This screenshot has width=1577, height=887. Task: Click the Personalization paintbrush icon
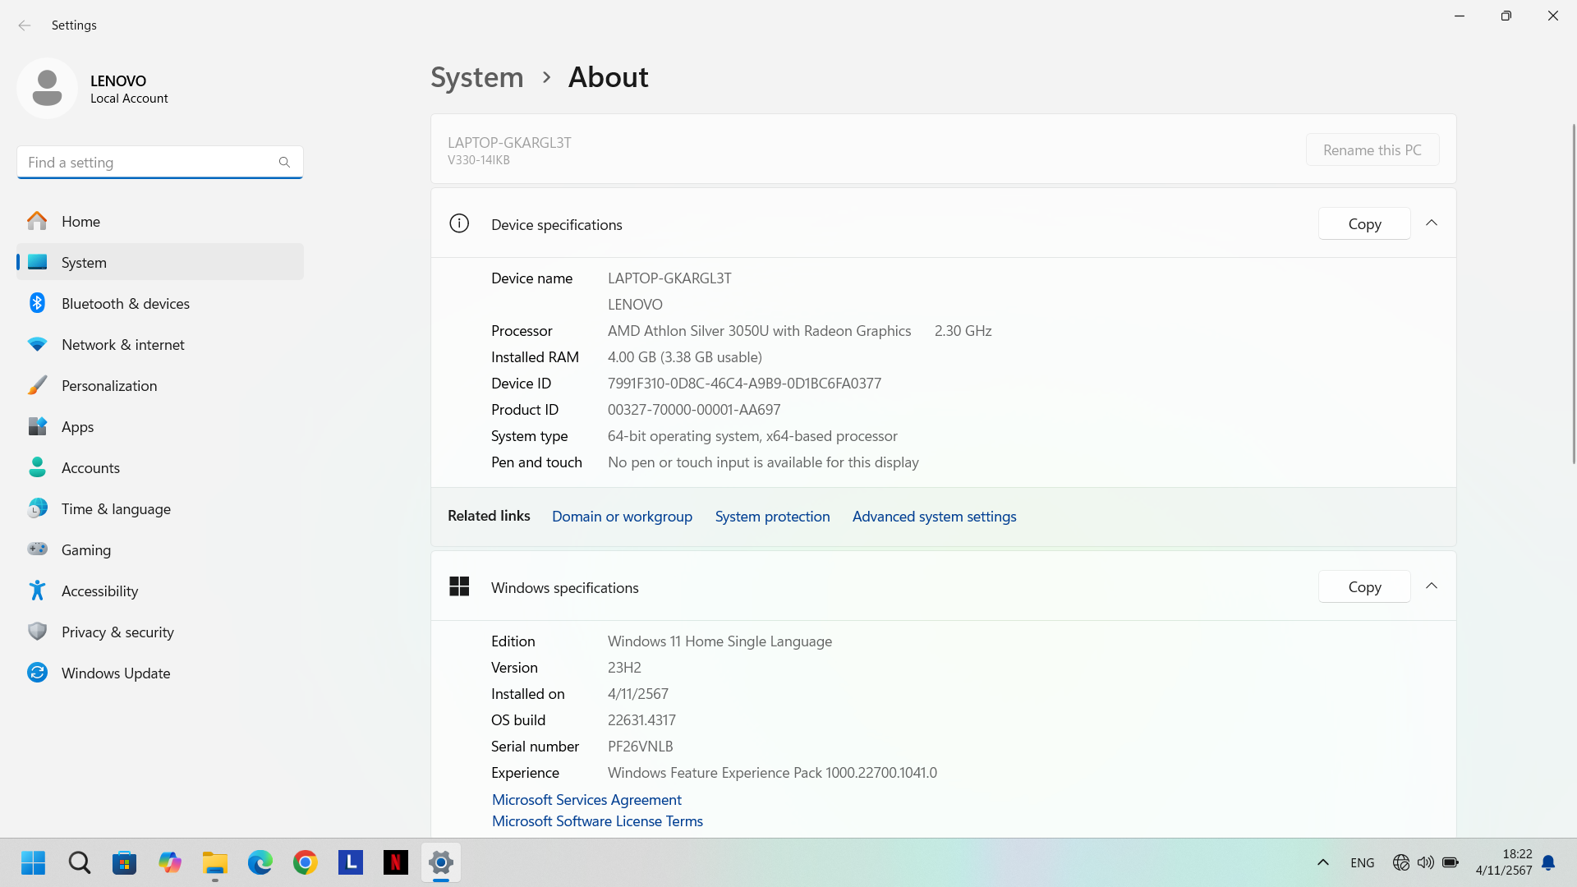click(x=37, y=385)
